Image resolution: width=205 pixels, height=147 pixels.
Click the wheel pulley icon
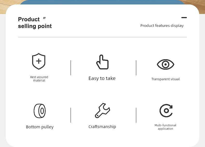coord(40,111)
